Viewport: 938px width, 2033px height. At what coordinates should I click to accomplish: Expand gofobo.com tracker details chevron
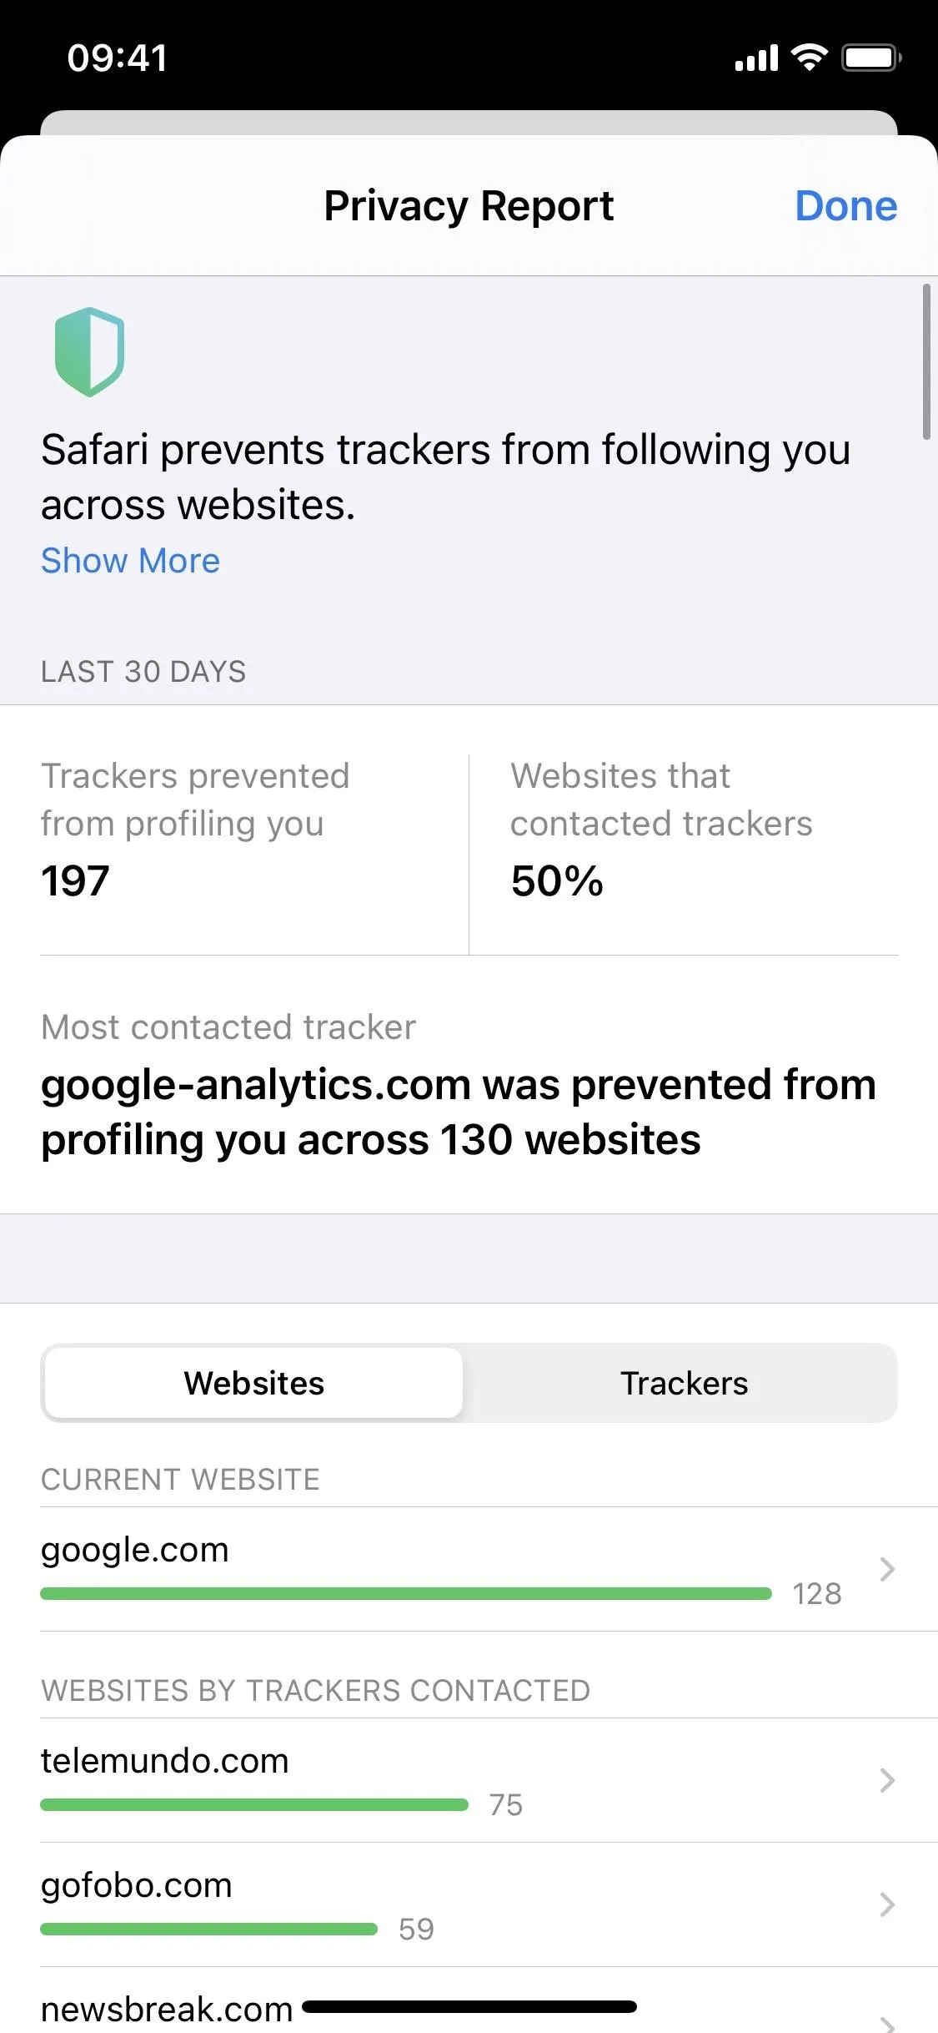(887, 1904)
